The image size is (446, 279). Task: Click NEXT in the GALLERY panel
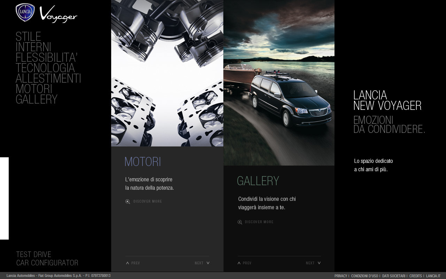[310, 263]
